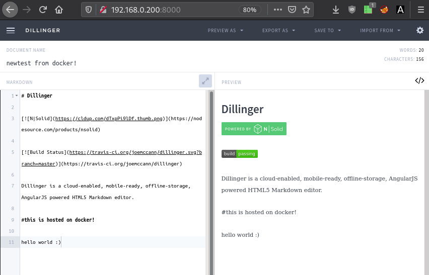Open the downloads arrow icon
This screenshot has height=275, width=429.
click(x=336, y=10)
